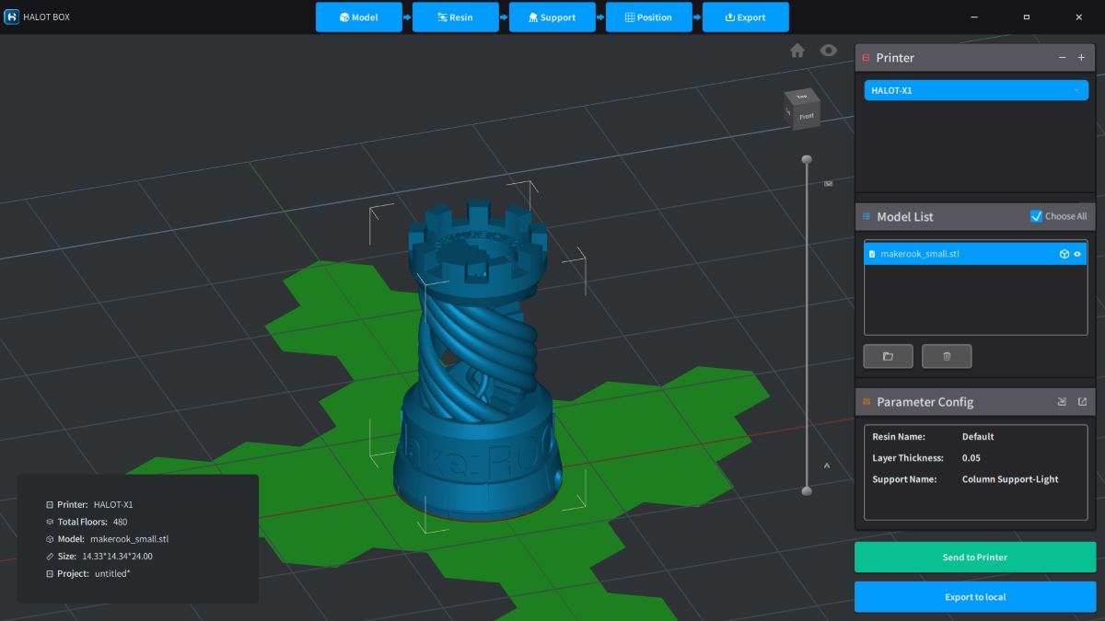This screenshot has width=1105, height=621.
Task: Click the home view reset icon
Action: point(797,51)
